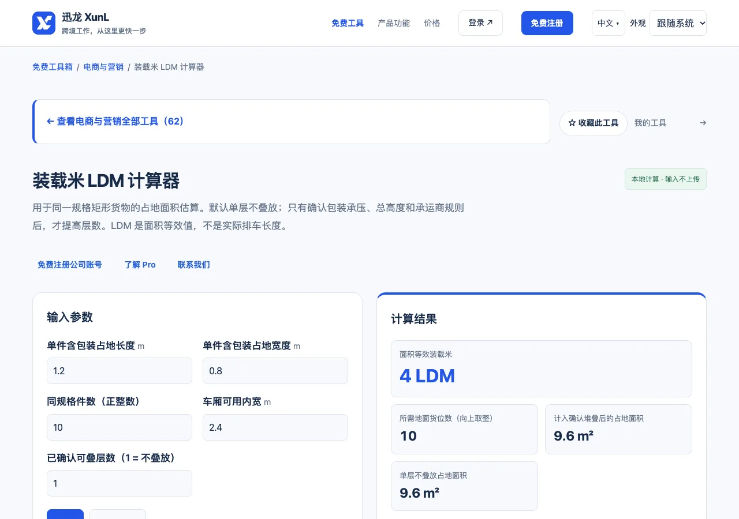The width and height of the screenshot is (739, 519).
Task: Open the 联系我们 link
Action: pos(194,265)
